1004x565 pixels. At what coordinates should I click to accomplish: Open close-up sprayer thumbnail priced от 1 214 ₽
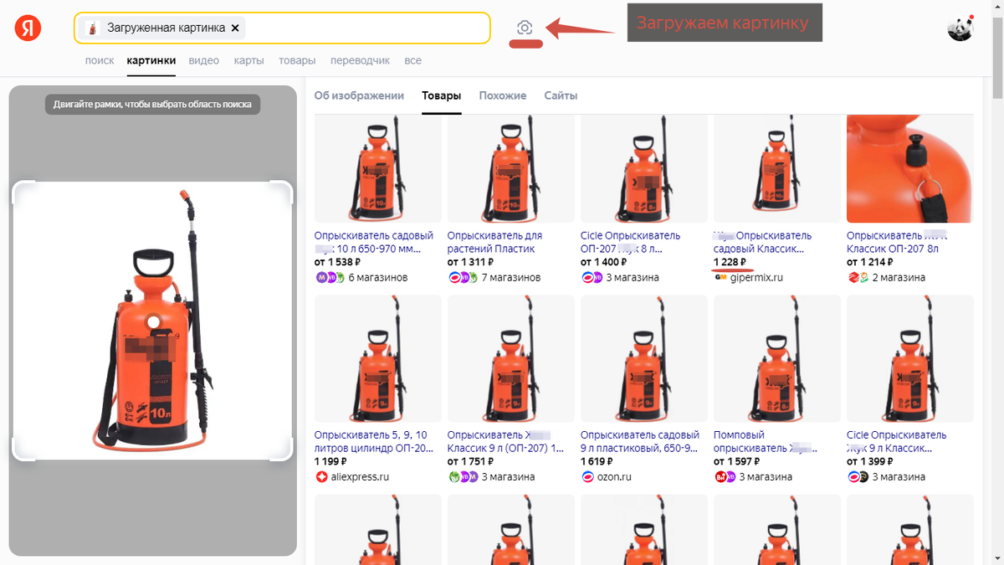click(909, 170)
